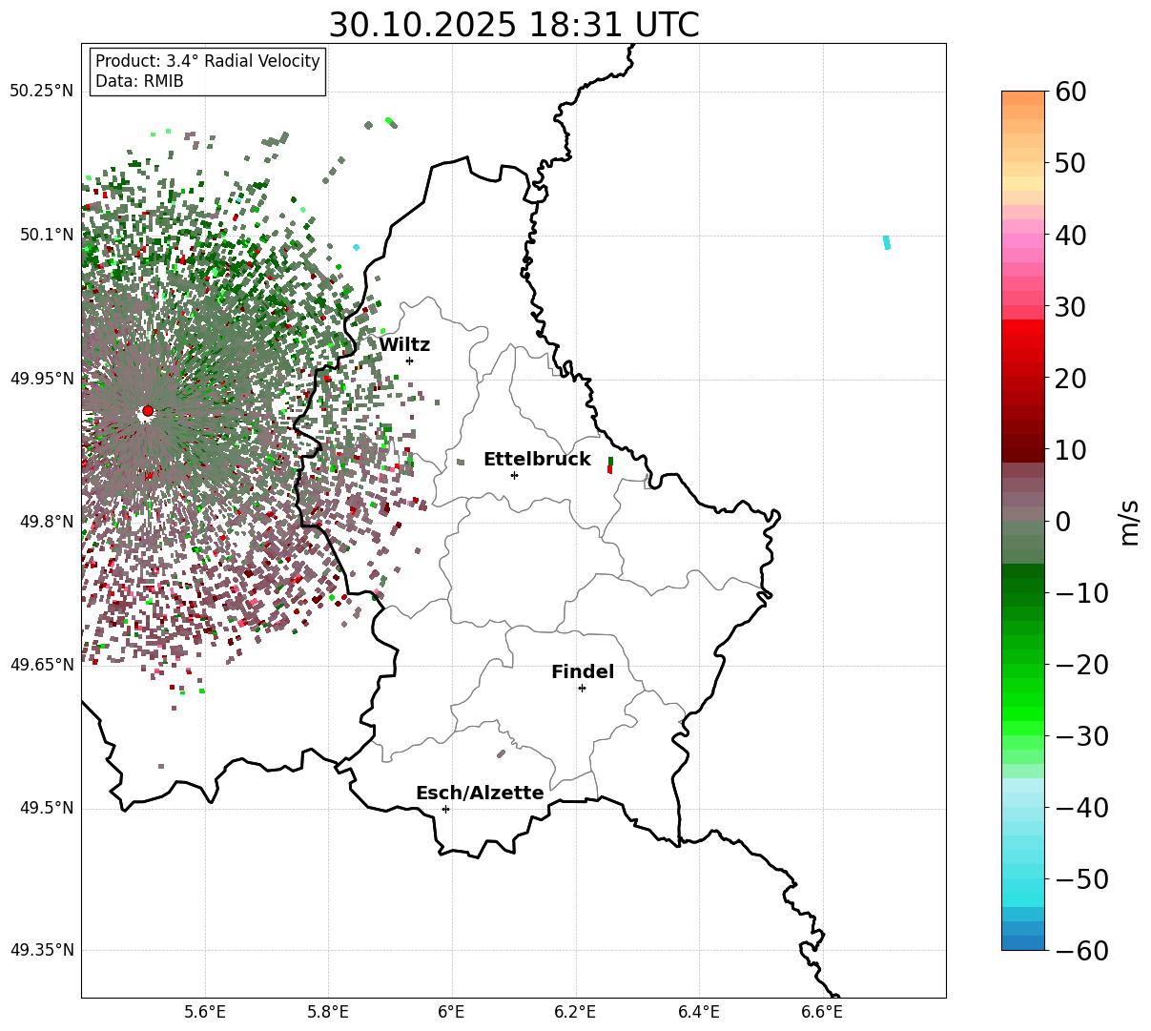Click the colorbar value 10
The width and height of the screenshot is (1151, 1031).
coord(1069,449)
